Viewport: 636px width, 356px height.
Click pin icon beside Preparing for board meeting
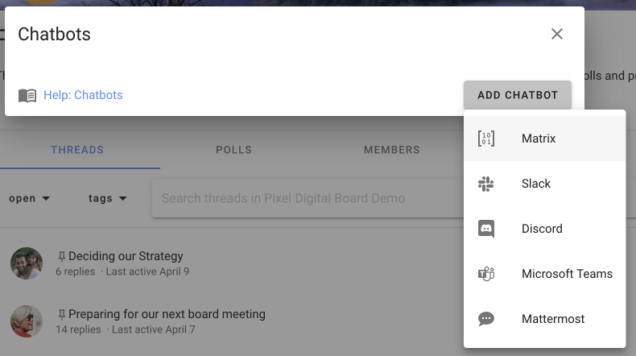(61, 314)
